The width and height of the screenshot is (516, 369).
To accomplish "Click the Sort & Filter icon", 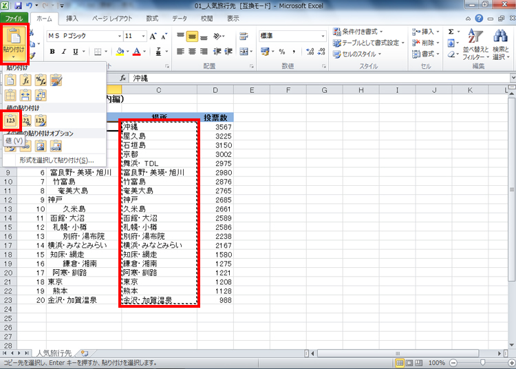I will click(475, 44).
